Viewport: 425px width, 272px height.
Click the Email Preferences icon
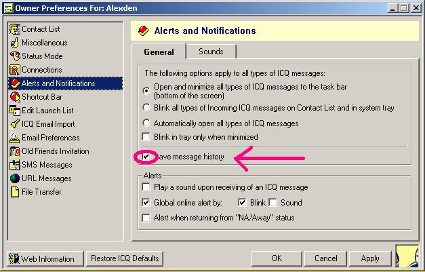point(15,138)
